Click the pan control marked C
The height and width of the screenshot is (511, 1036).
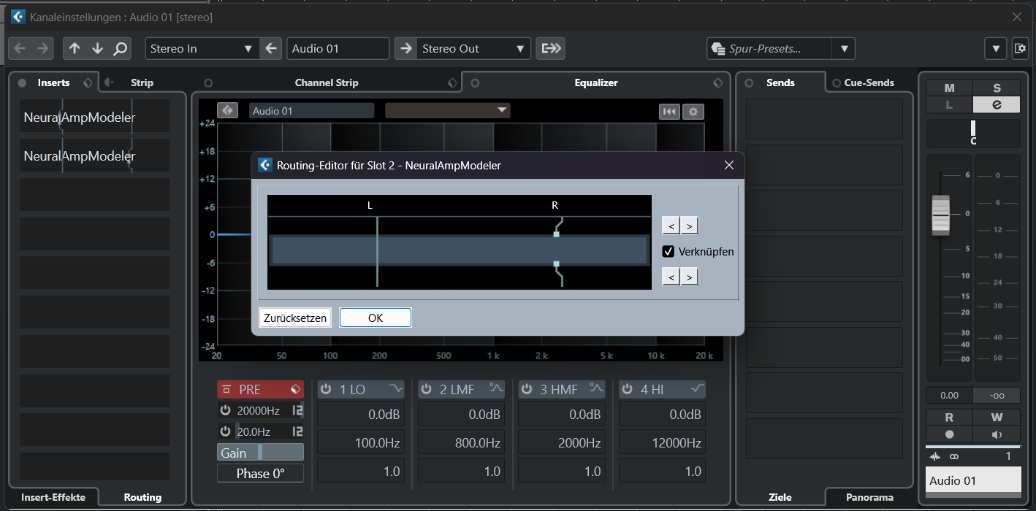973,133
